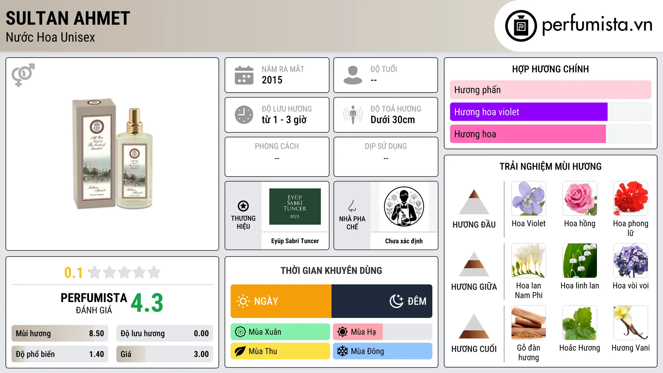This screenshot has width=663, height=373.
Task: Click the person icon beside Độ tuổi
Action: 353,75
